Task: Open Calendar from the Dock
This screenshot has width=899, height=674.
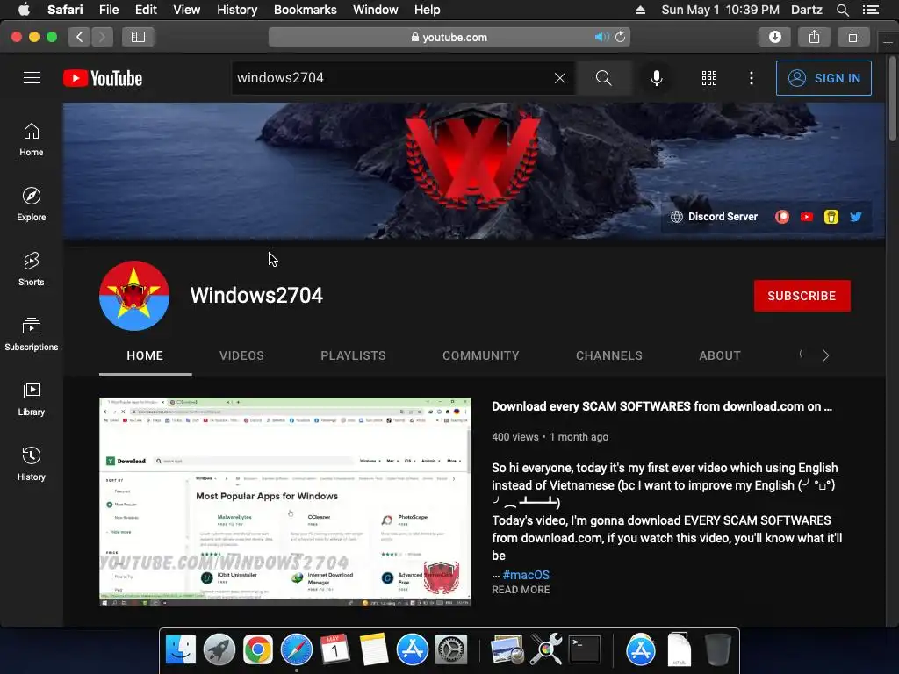Action: point(334,650)
